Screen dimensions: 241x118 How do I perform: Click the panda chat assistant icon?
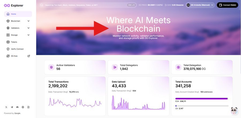click(234, 111)
